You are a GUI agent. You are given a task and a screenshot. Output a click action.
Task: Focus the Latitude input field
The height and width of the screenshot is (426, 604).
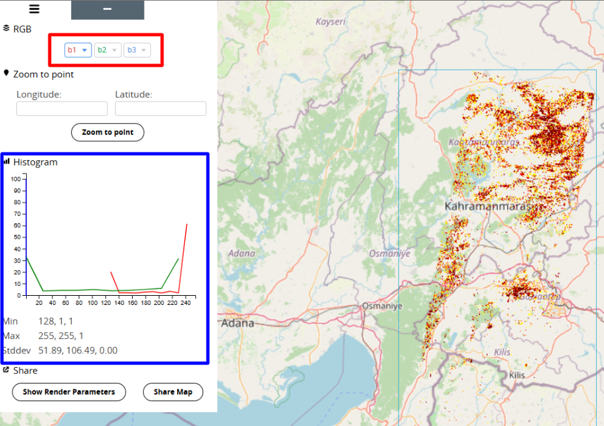click(x=160, y=109)
